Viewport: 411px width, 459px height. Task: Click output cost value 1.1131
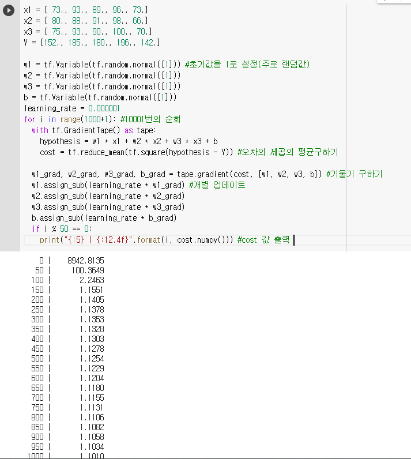click(91, 408)
